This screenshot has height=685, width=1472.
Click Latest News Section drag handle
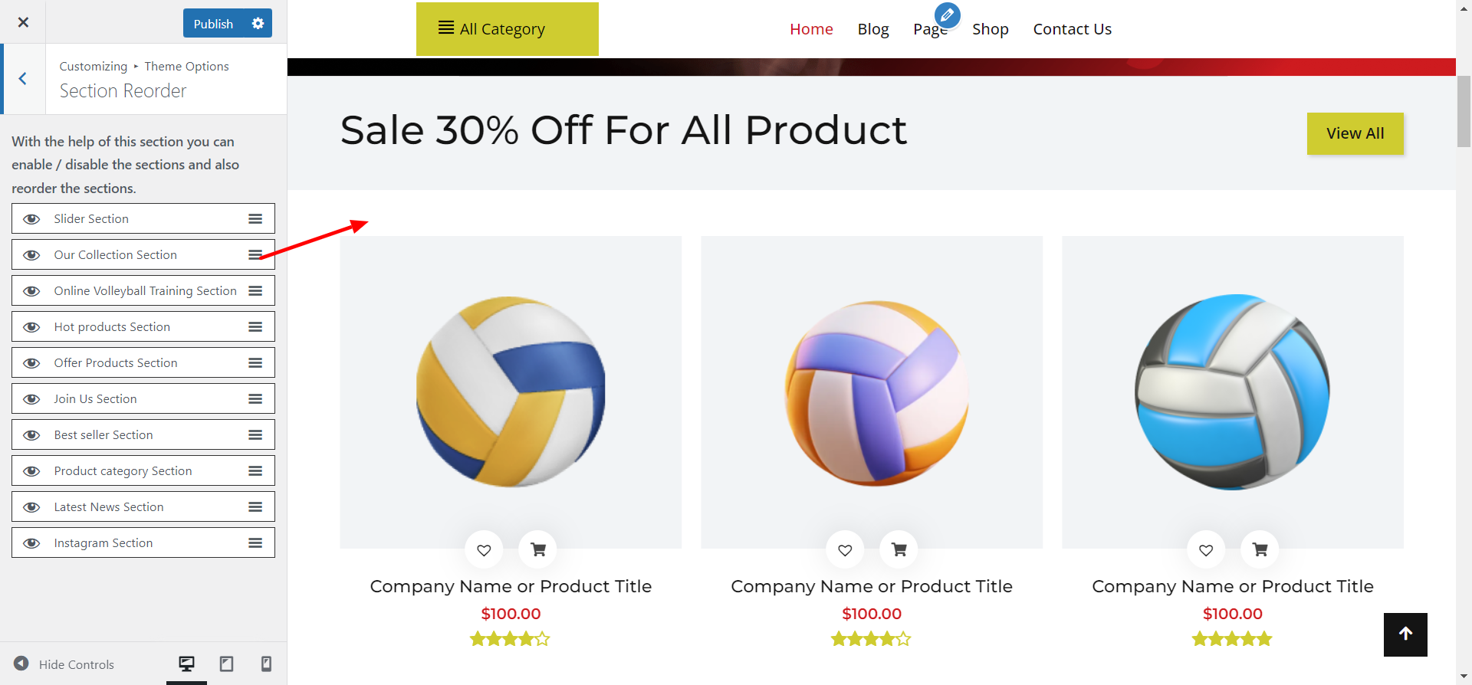(x=255, y=507)
